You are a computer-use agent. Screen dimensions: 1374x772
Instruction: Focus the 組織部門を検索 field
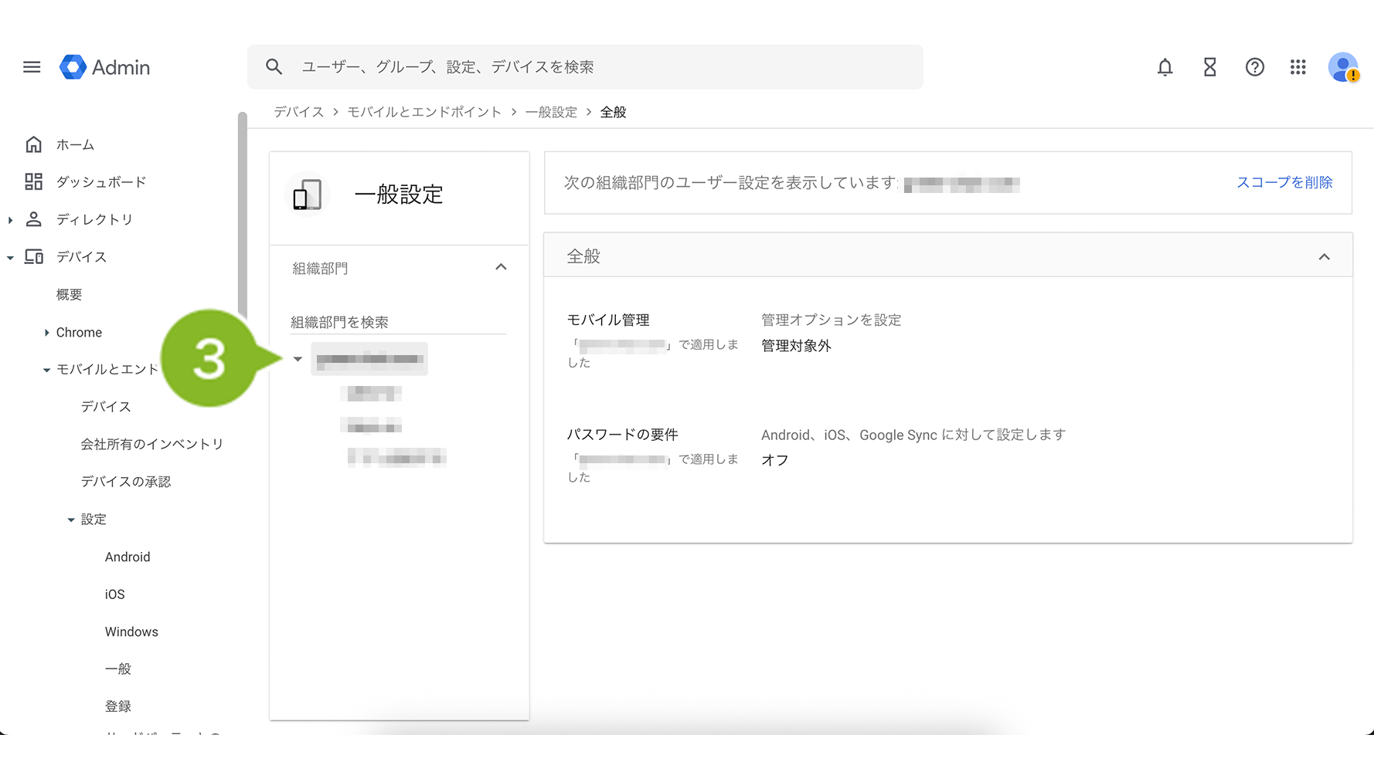coord(398,322)
